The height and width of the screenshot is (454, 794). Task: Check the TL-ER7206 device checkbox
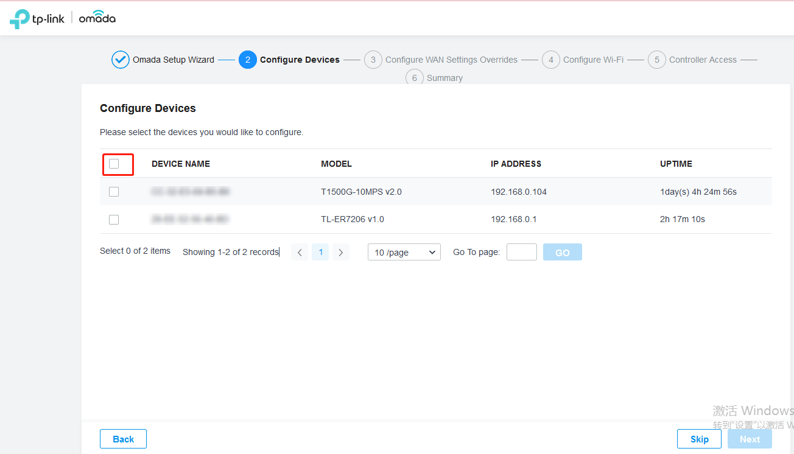(x=114, y=219)
